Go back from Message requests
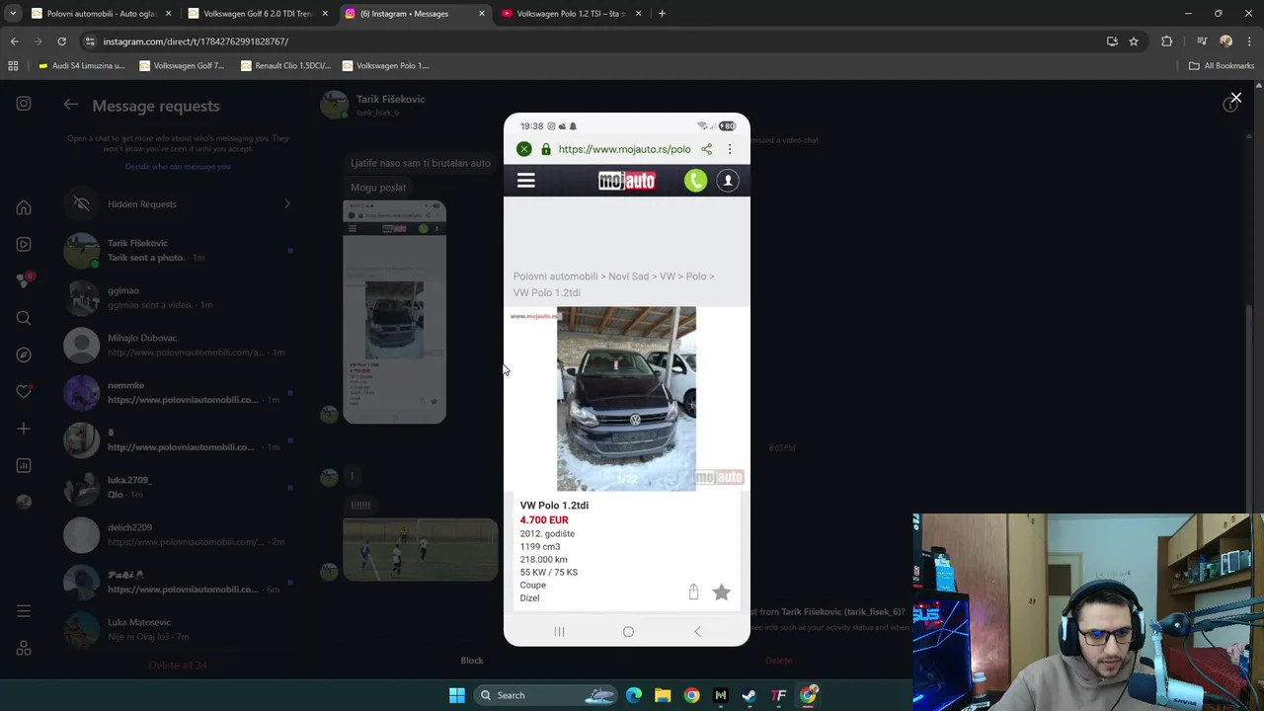 pyautogui.click(x=71, y=105)
